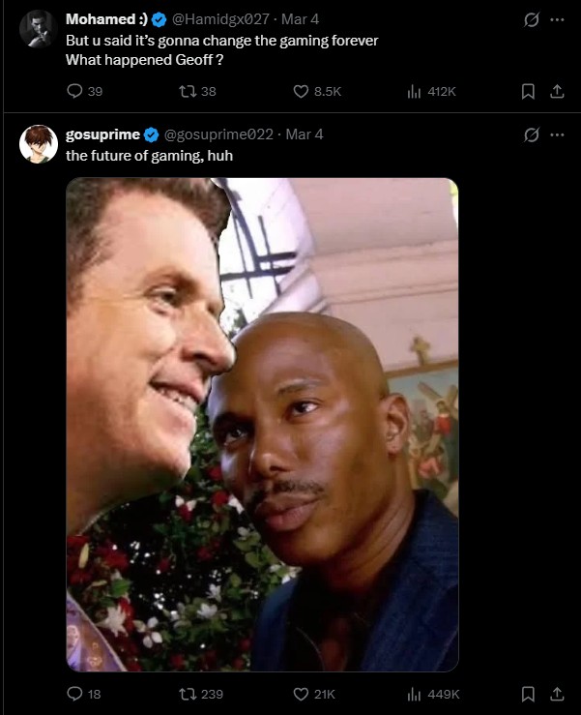Open Mohamed's profile avatar
The height and width of the screenshot is (715, 581).
pos(37,29)
